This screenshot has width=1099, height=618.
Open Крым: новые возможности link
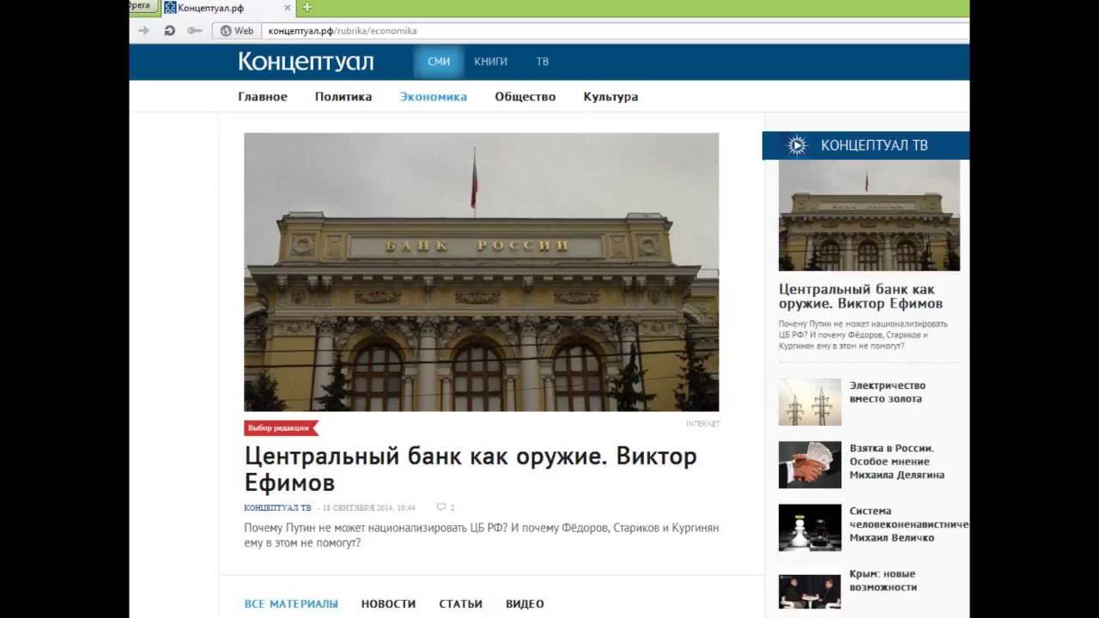883,580
